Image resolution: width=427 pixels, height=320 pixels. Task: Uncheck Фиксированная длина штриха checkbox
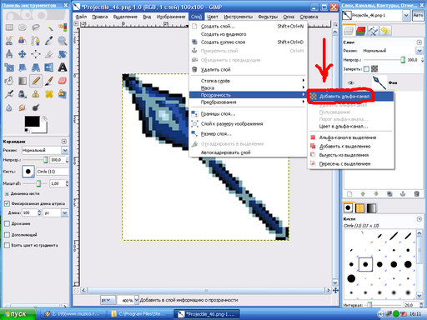click(x=7, y=203)
